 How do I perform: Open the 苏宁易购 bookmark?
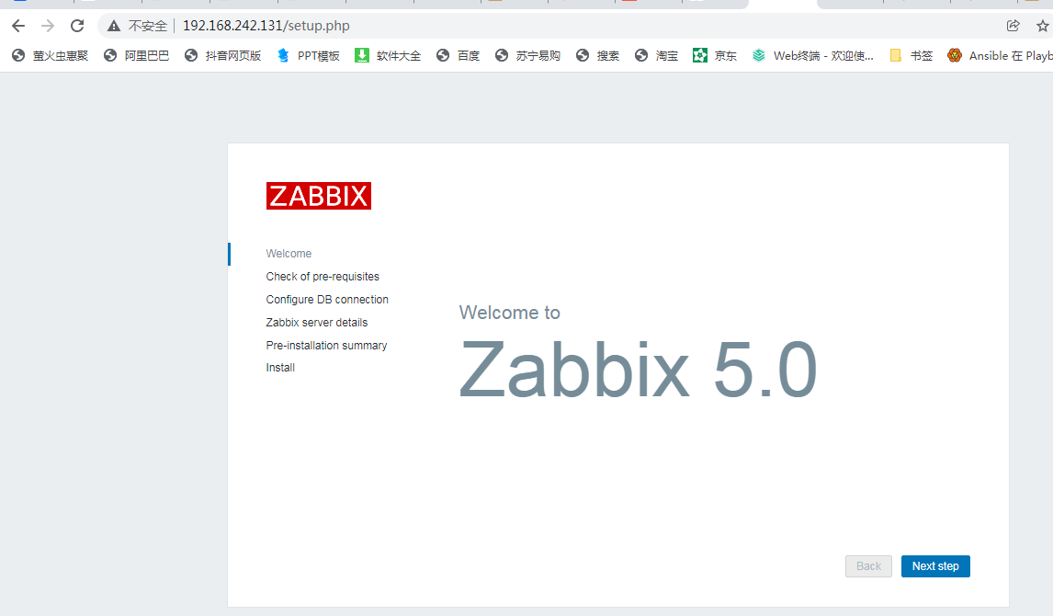[x=527, y=56]
